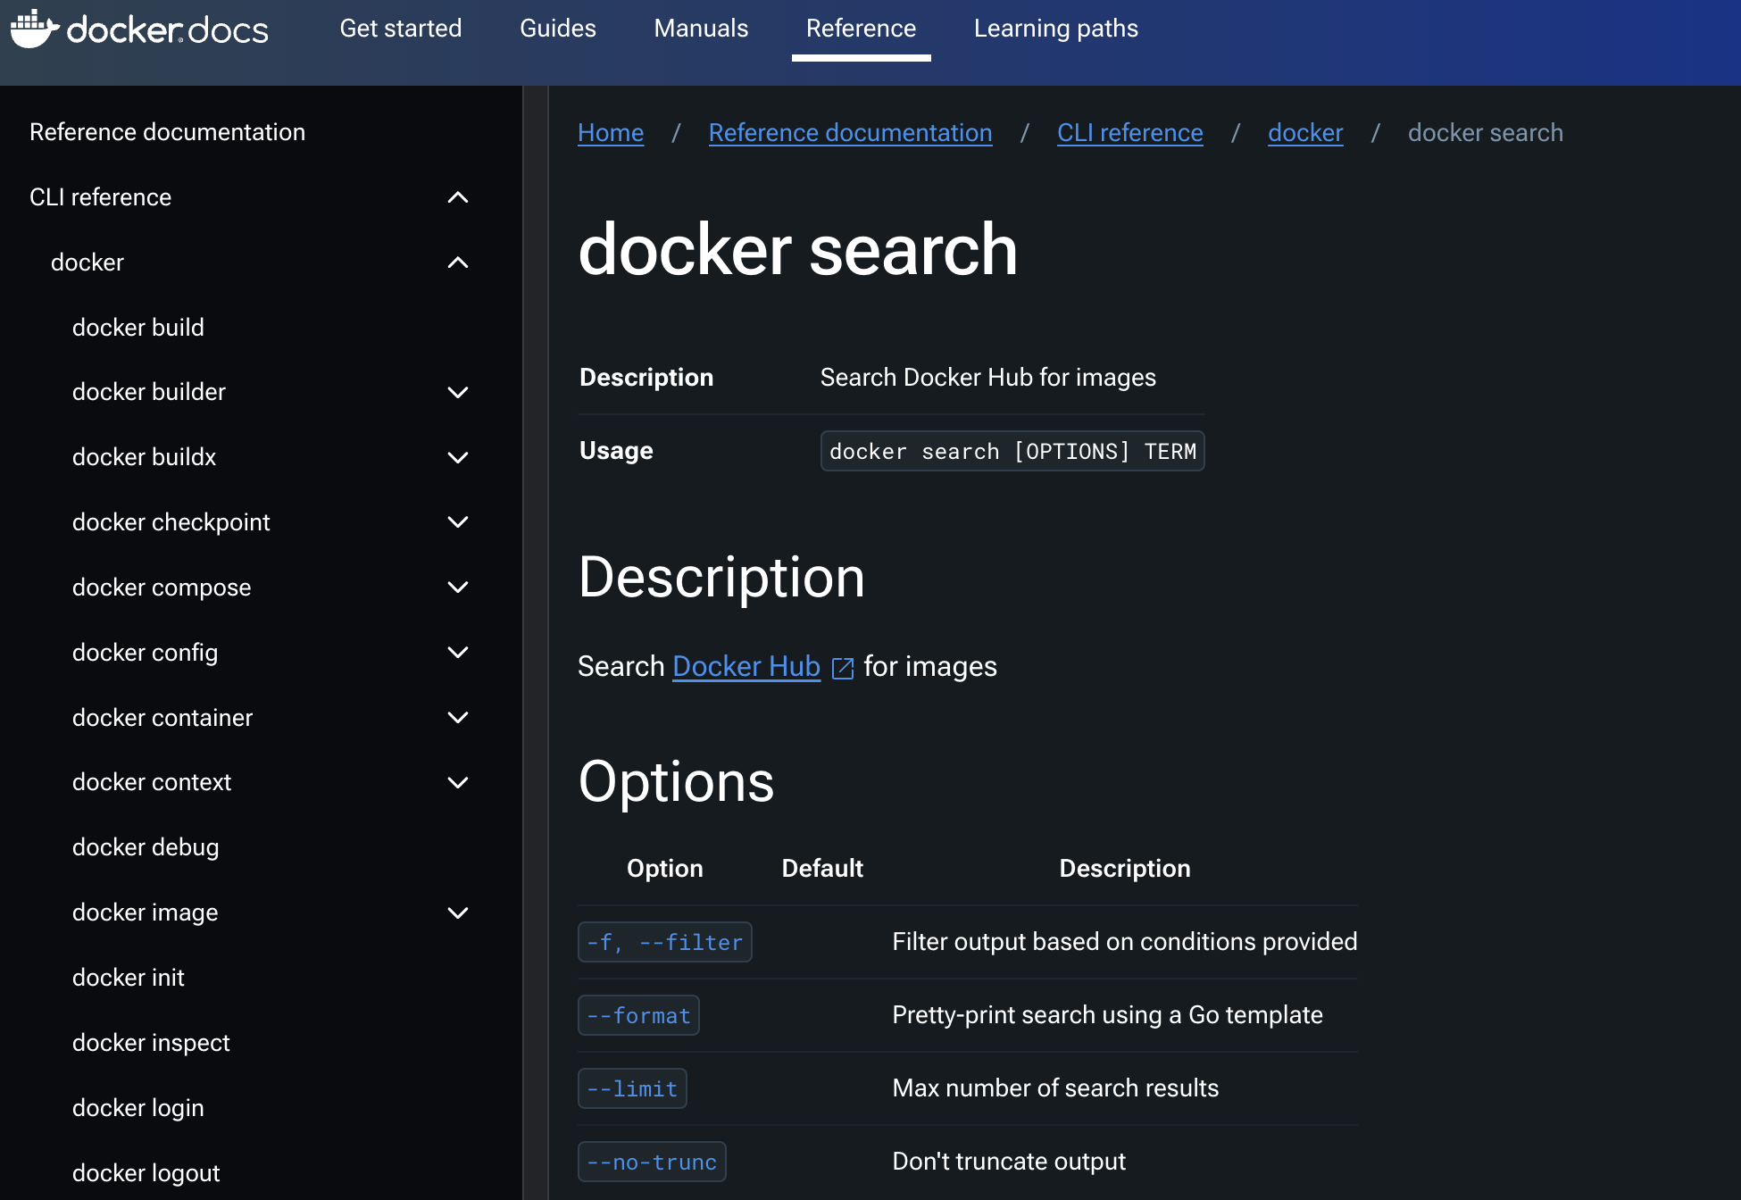Collapse the CLI reference section
Screen dimensions: 1741x1200
pyautogui.click(x=457, y=197)
